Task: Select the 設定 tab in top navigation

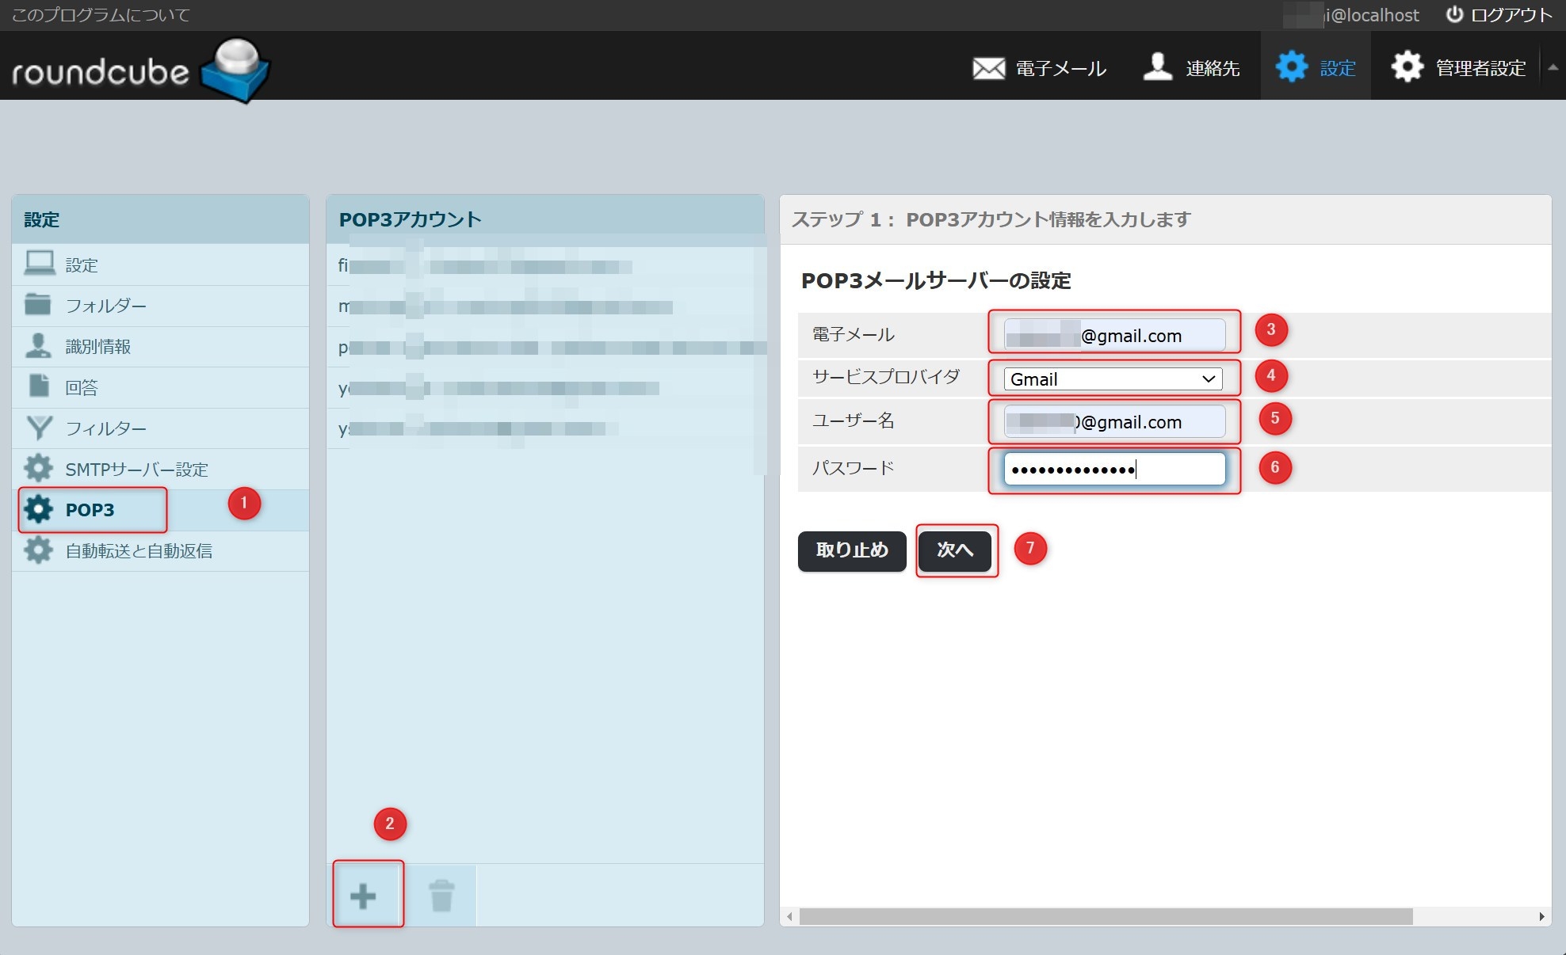Action: (1316, 68)
